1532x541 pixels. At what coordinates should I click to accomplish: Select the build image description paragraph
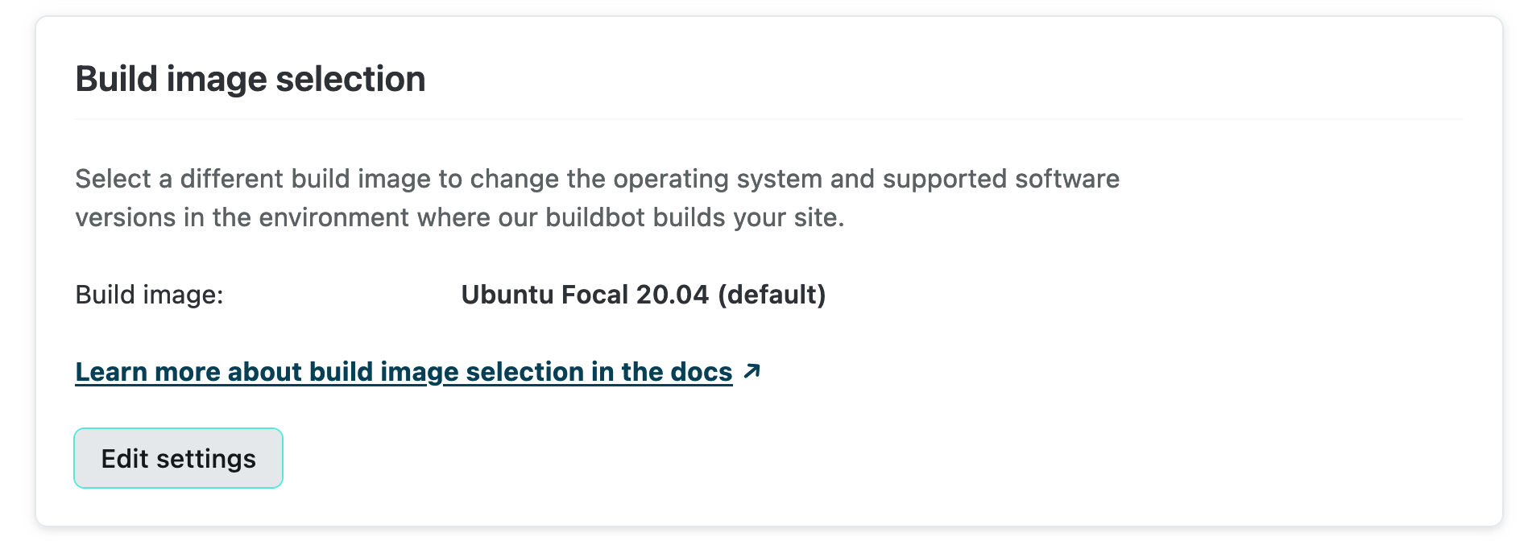(x=596, y=197)
